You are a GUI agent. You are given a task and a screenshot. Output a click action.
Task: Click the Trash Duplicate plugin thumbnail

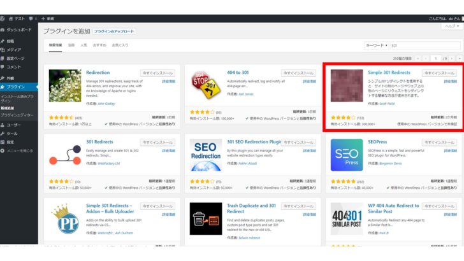pyautogui.click(x=206, y=219)
